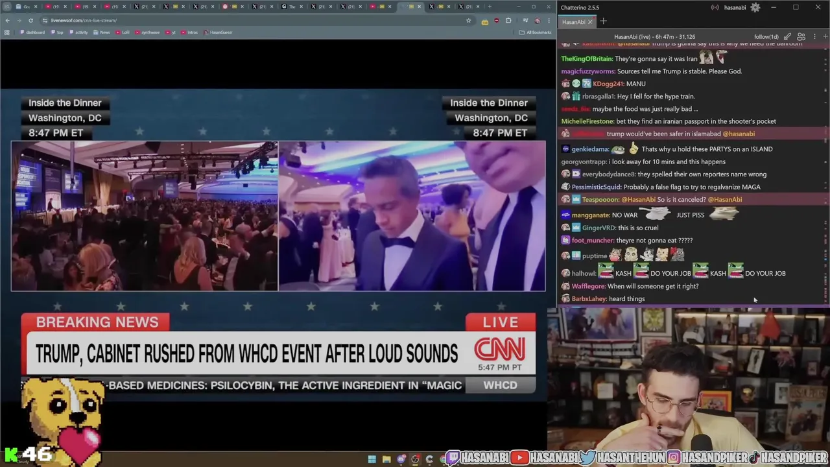Image resolution: width=830 pixels, height=467 pixels.
Task: Click username BarbxLahey in chat
Action: tap(589, 299)
